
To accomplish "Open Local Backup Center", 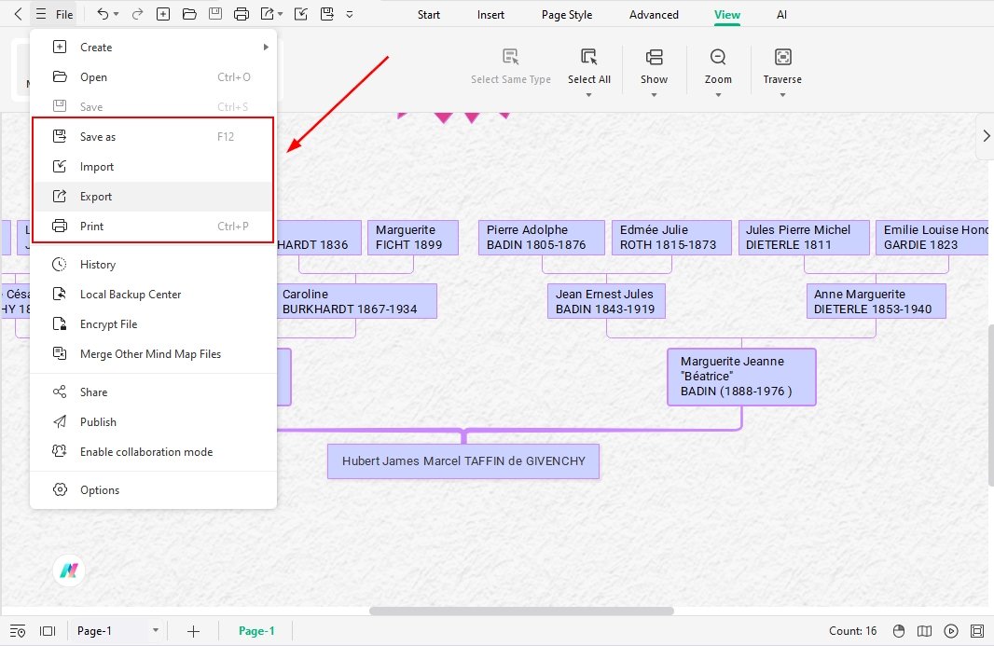I will pos(154,295).
